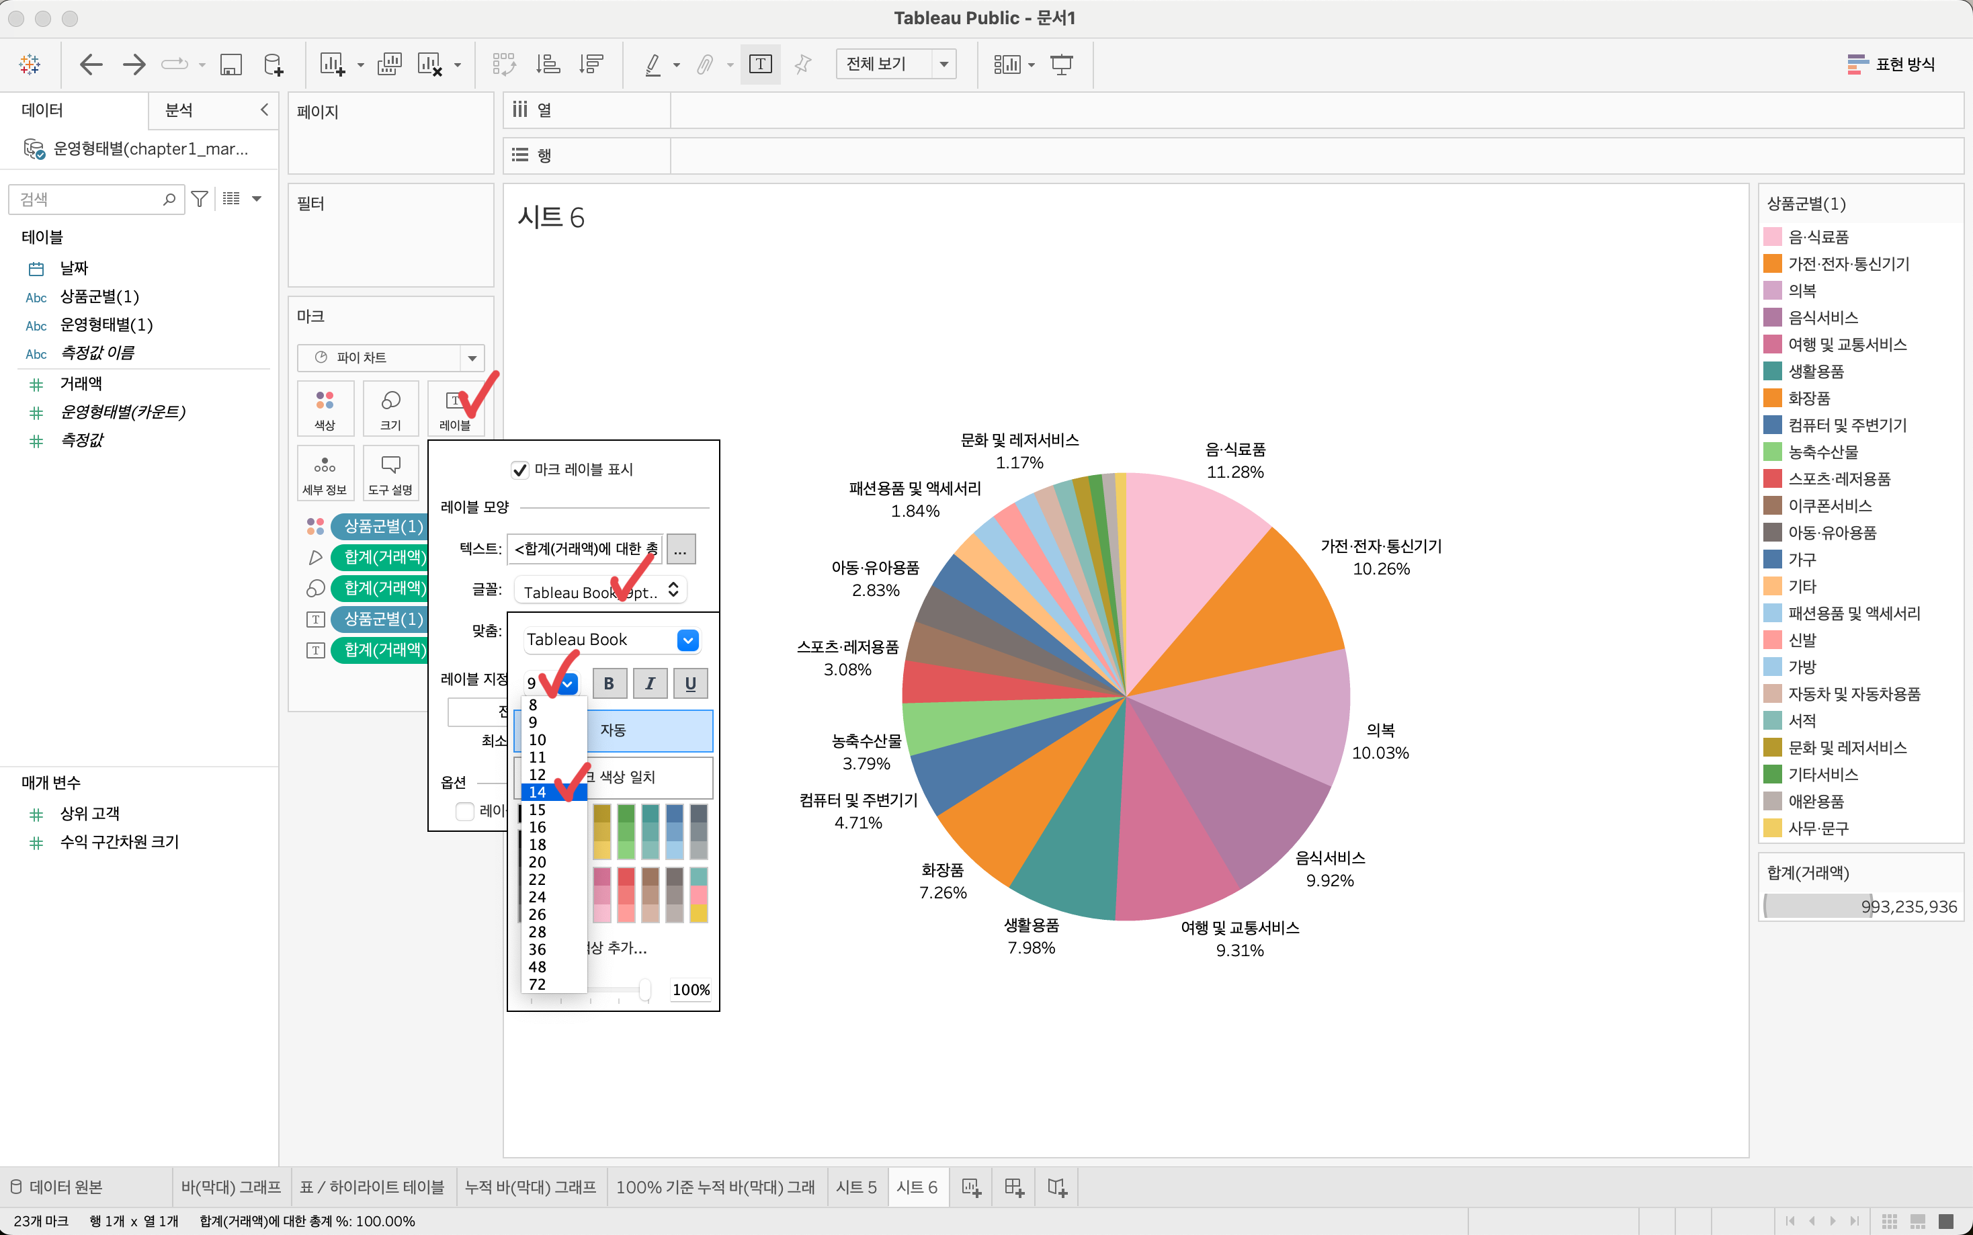This screenshot has width=1973, height=1235.
Task: Toggle the bold B font button
Action: click(610, 683)
